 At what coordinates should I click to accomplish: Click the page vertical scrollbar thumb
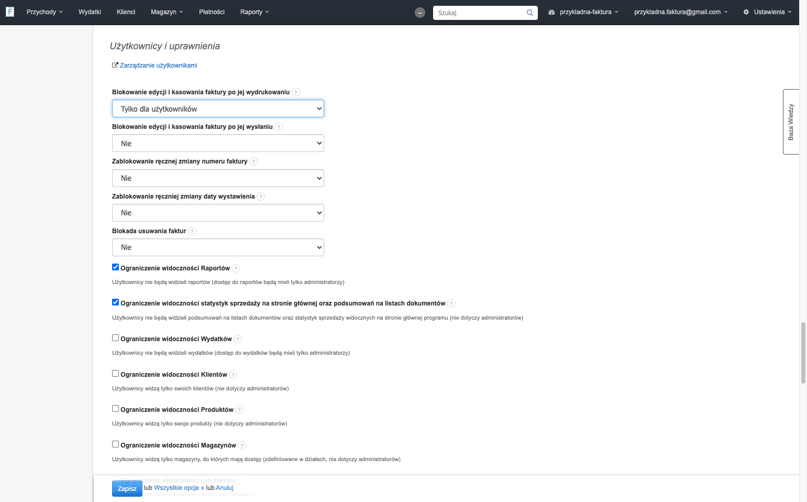pos(803,353)
